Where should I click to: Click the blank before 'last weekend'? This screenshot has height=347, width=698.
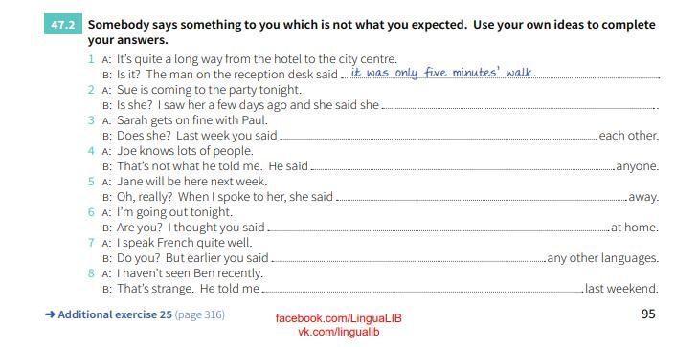tap(422, 291)
